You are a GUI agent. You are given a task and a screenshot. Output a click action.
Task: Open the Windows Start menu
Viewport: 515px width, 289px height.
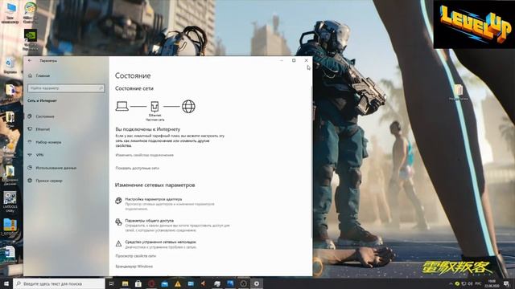tap(6, 283)
